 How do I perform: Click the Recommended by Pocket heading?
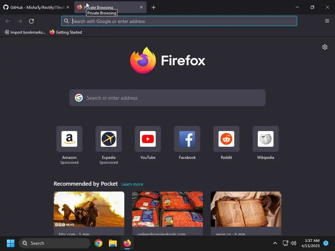pos(86,184)
